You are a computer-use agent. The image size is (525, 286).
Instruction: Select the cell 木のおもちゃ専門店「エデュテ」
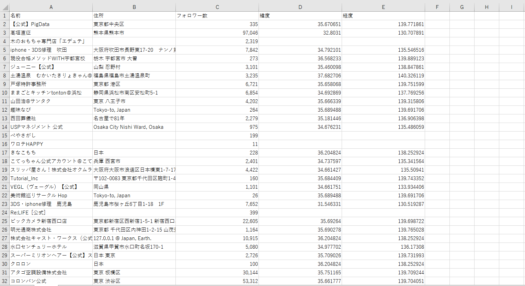[51, 41]
